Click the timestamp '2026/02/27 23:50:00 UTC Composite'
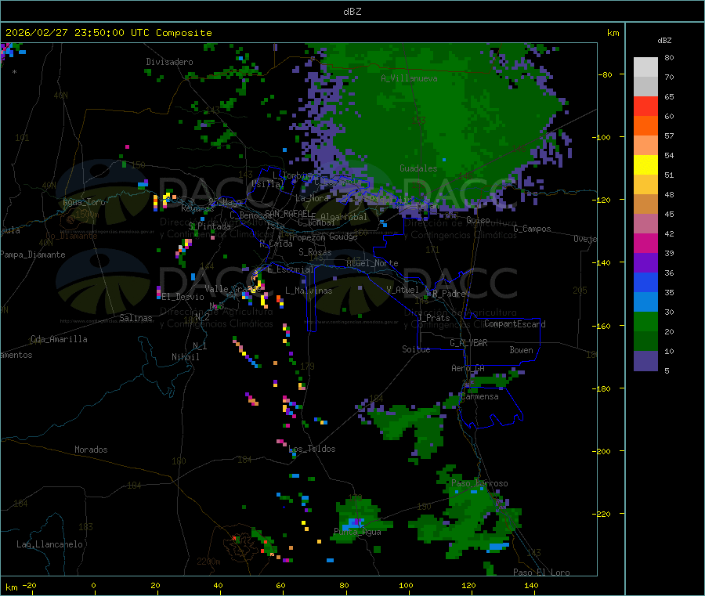This screenshot has height=596, width=705. [108, 33]
